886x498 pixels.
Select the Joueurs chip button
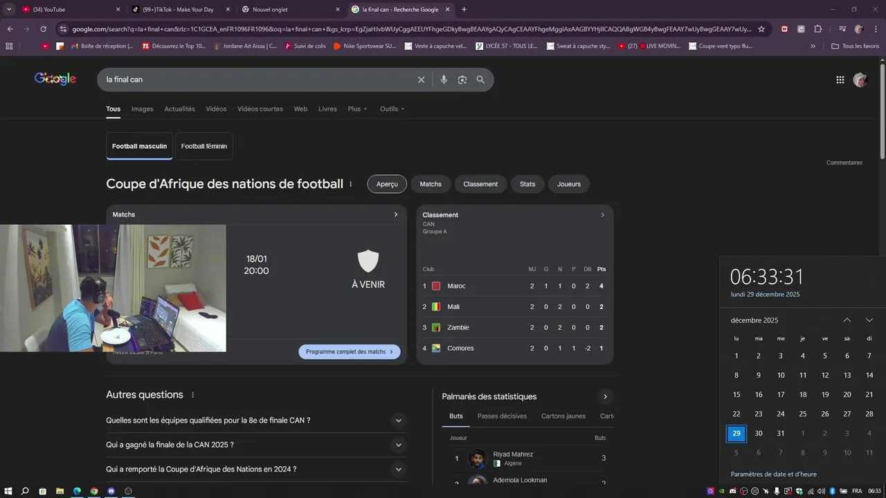point(569,184)
